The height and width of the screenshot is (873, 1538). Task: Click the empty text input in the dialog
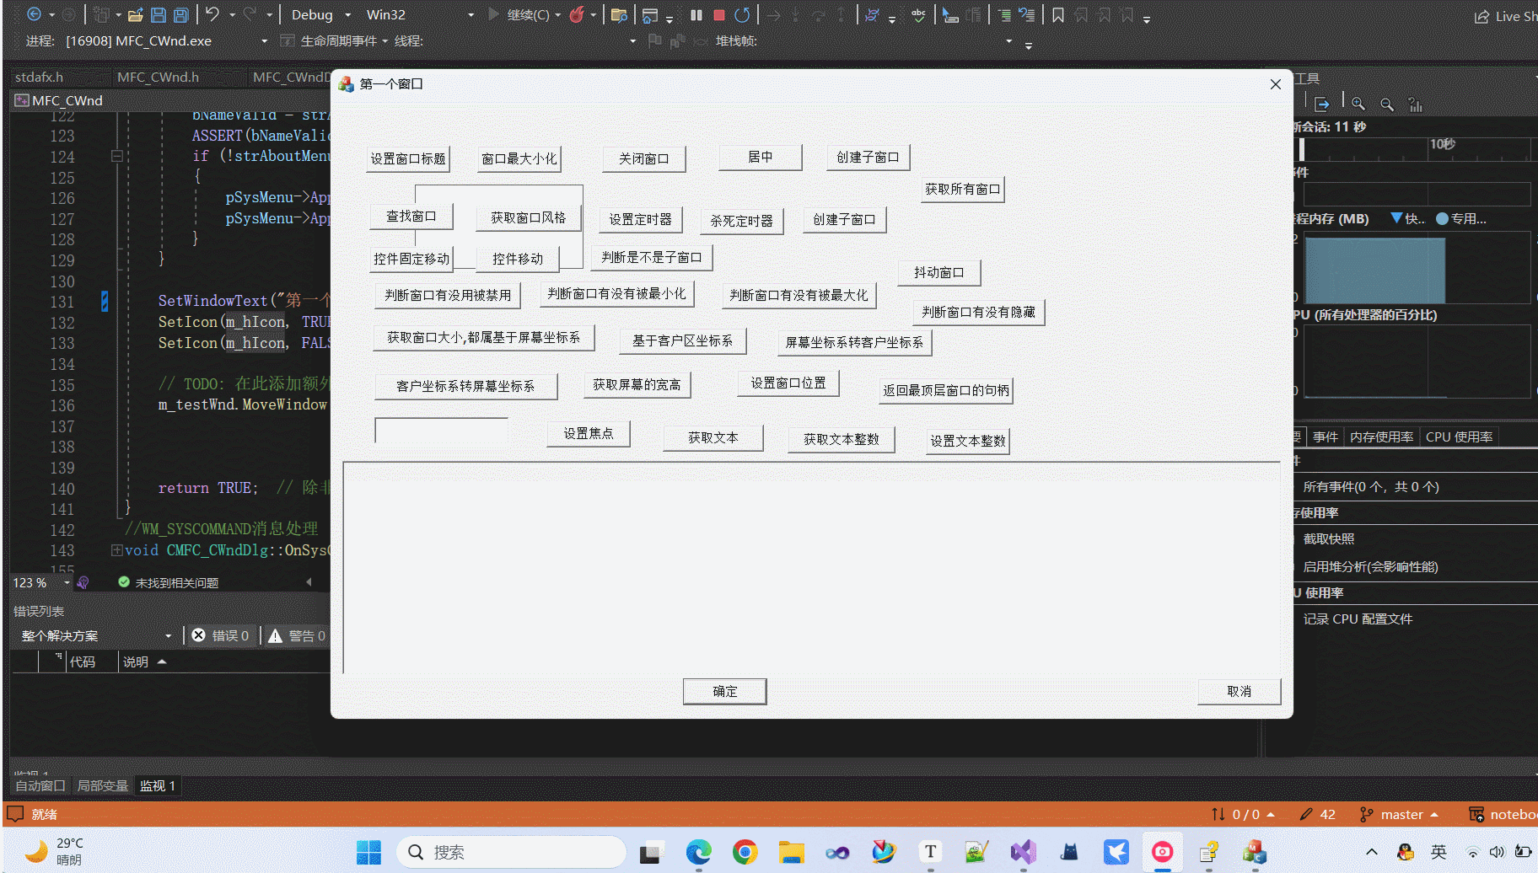[440, 430]
